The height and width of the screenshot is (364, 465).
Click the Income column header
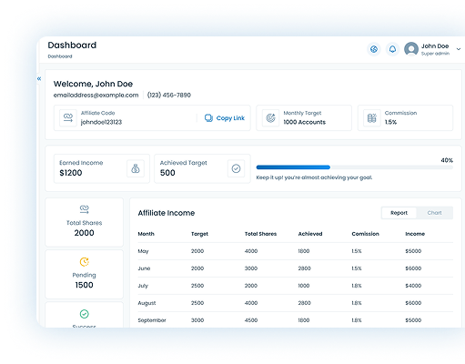click(415, 234)
